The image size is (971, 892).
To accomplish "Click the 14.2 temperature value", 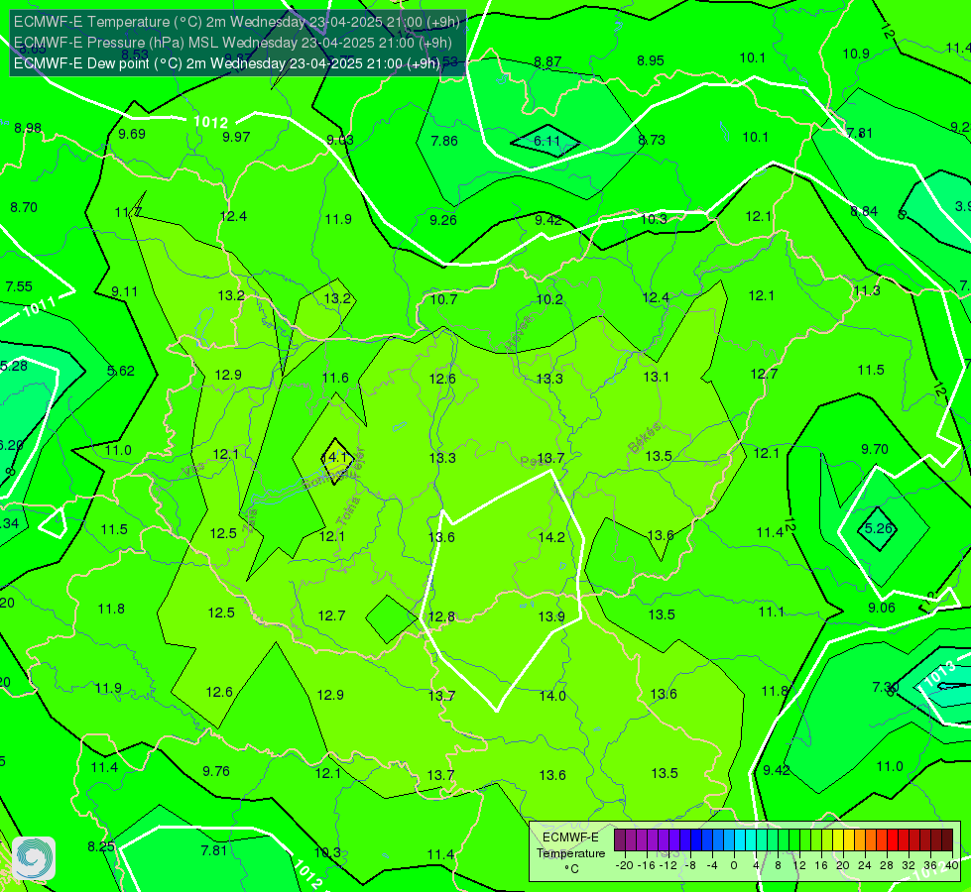I will coord(551,536).
